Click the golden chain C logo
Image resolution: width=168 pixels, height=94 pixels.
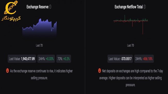(x=11, y=7)
